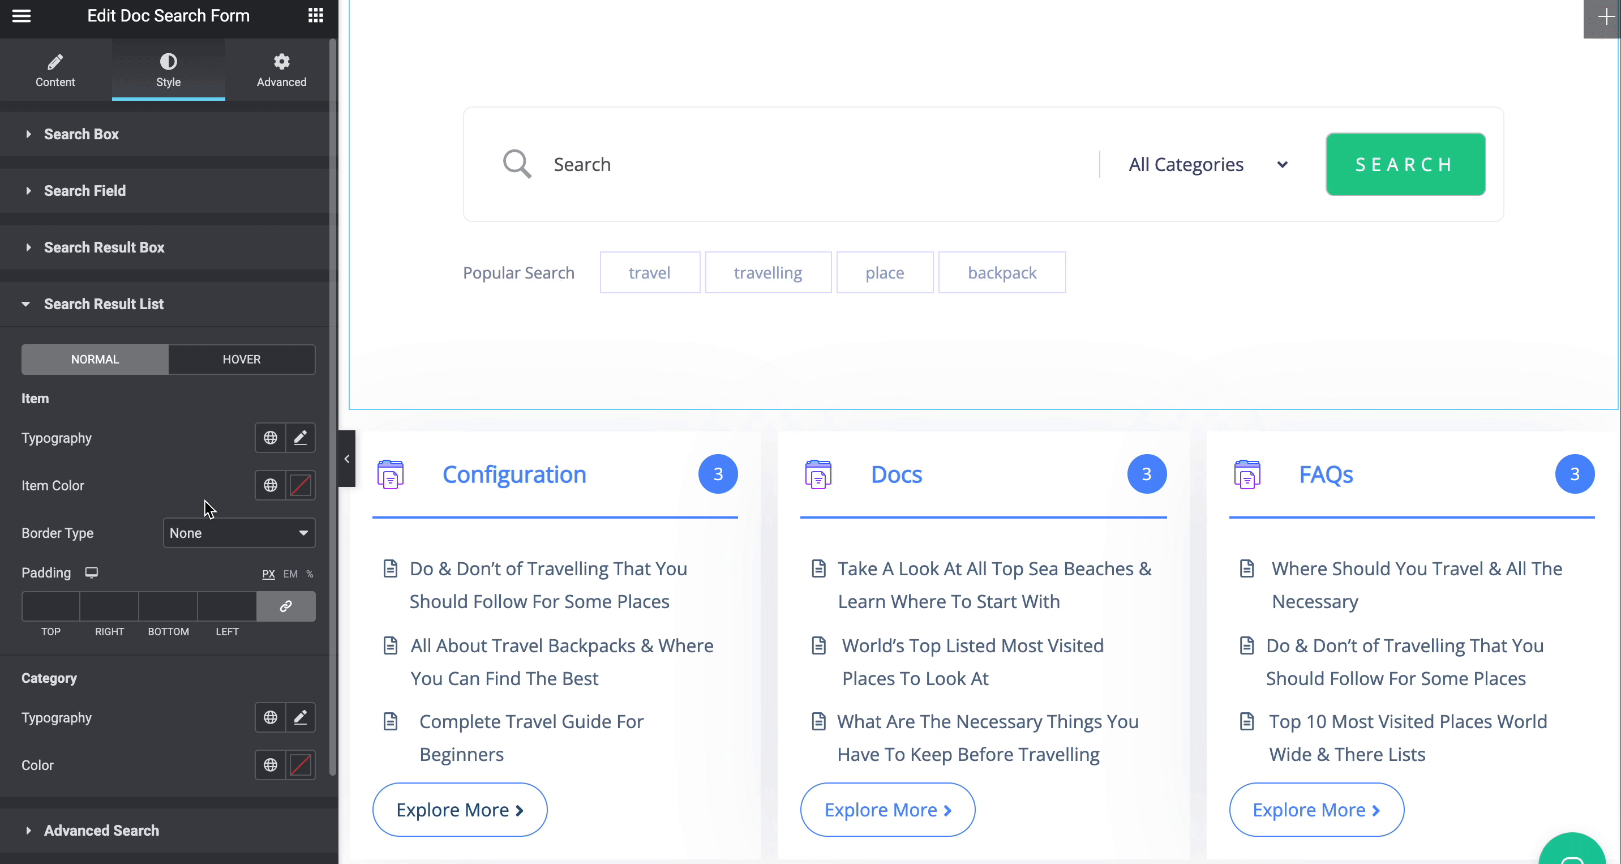1621x864 pixels.
Task: Edit Item typography with pencil icon
Action: coord(300,437)
